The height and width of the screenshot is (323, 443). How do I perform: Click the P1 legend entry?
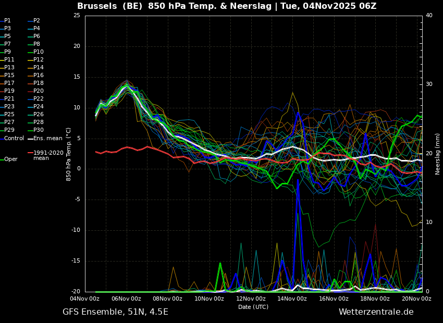7,21
